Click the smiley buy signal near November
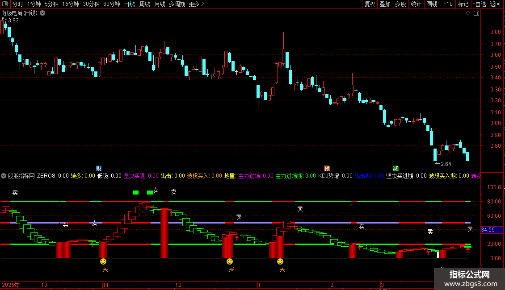The image size is (505, 290). (x=103, y=262)
